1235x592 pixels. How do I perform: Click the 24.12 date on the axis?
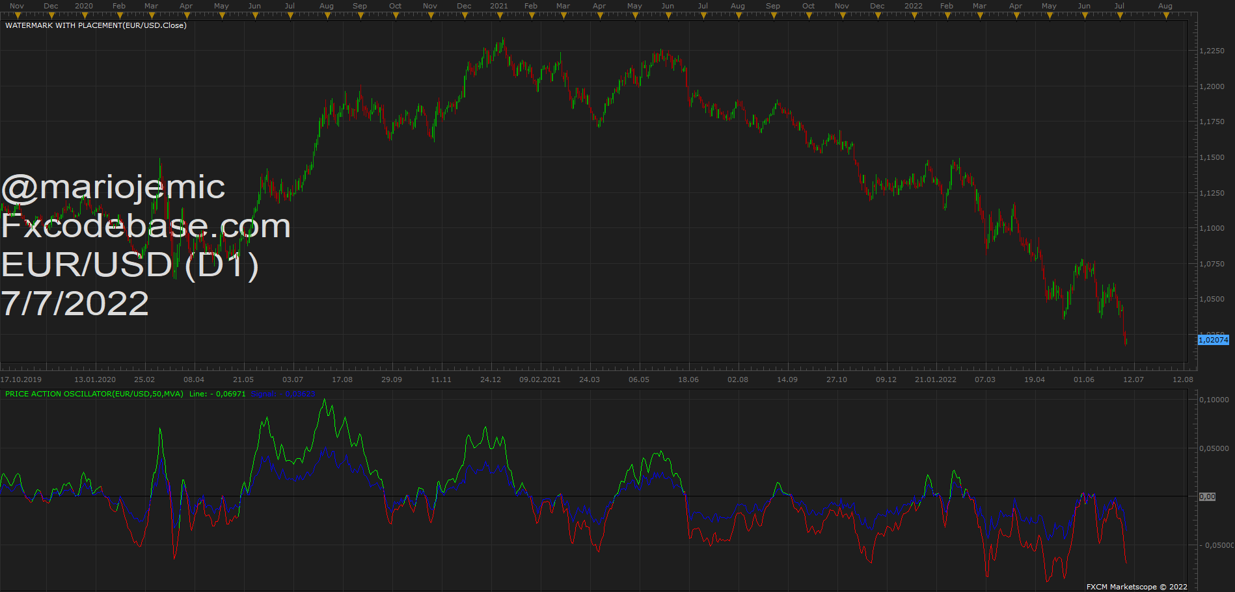click(491, 380)
